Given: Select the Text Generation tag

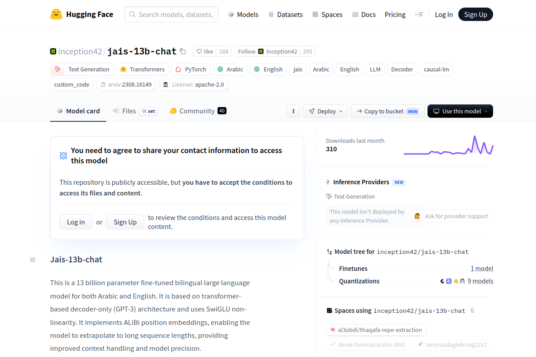Looking at the screenshot, I should [x=82, y=69].
